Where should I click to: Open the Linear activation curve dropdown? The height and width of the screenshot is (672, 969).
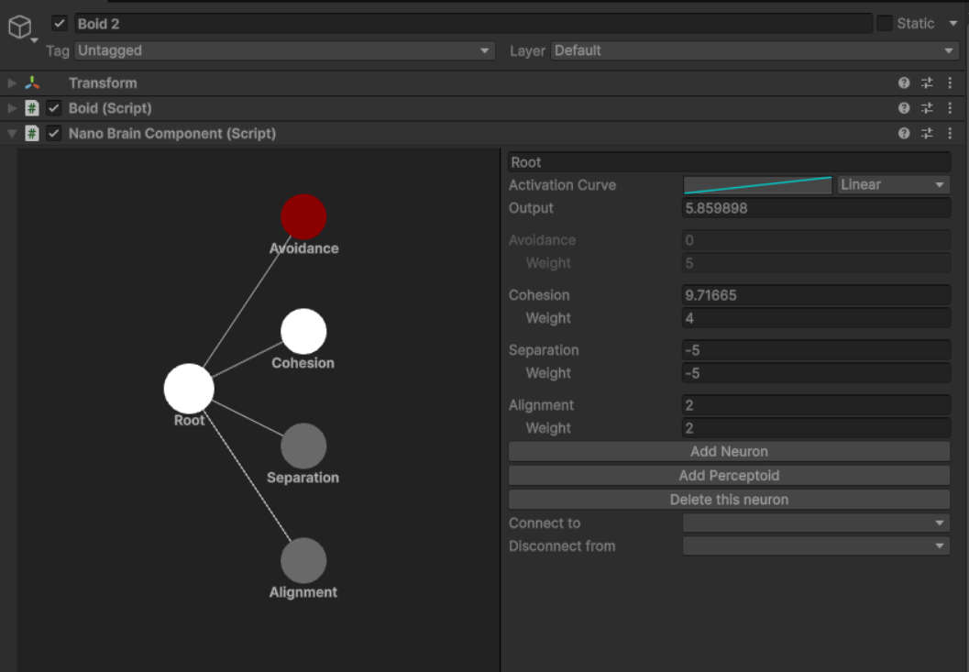(893, 185)
